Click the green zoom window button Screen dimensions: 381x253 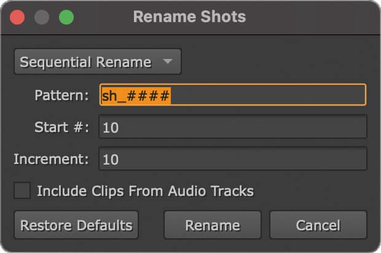coord(66,17)
